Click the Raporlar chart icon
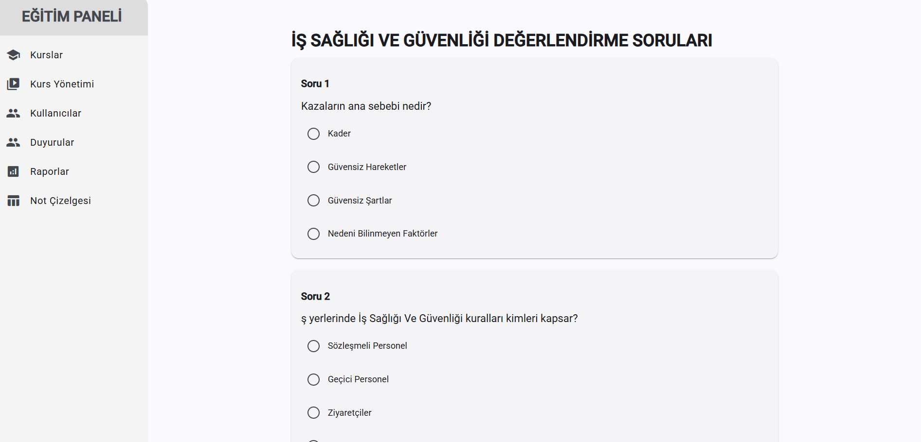The width and height of the screenshot is (921, 442). [x=14, y=171]
